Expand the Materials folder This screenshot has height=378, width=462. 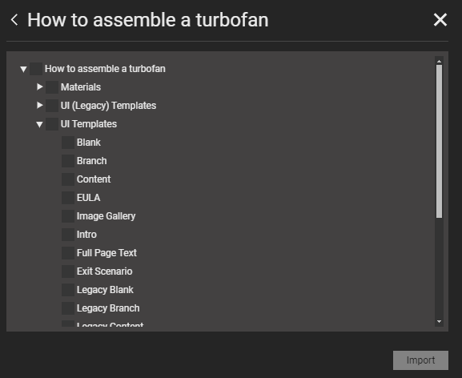pos(40,87)
